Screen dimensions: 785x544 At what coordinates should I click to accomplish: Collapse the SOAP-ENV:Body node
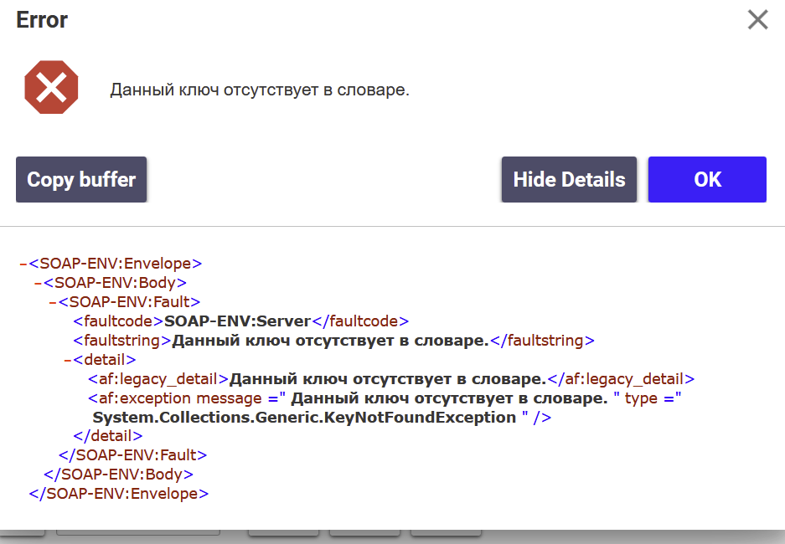[39, 282]
